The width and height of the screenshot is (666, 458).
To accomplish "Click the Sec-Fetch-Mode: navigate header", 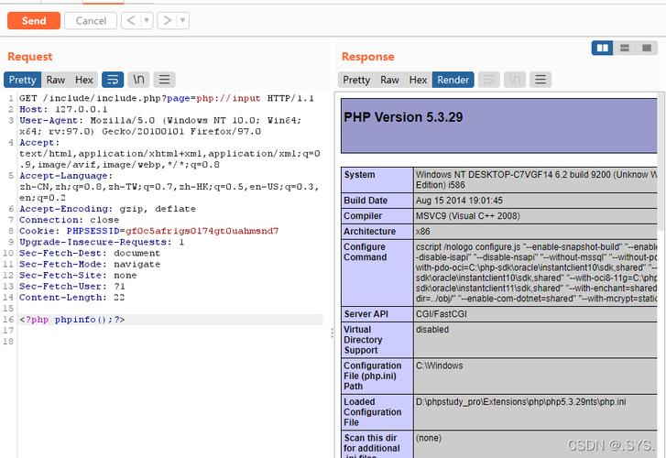I will point(90,264).
